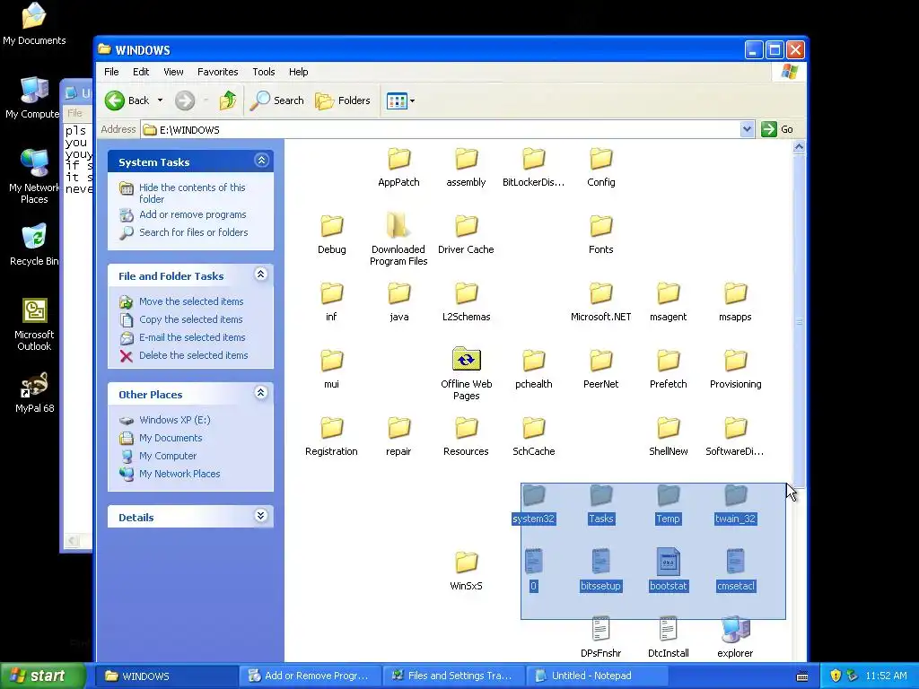This screenshot has height=689, width=919.
Task: Open the Views button menu
Action: [x=401, y=100]
